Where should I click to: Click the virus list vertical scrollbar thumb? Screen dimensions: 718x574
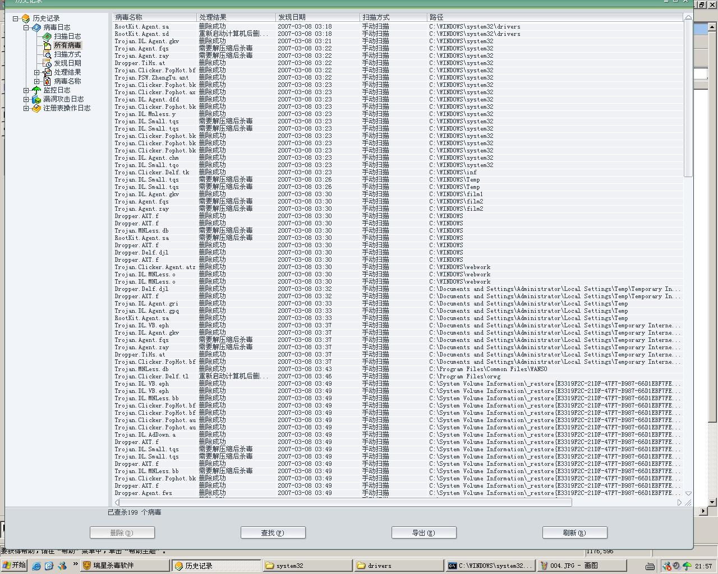[x=688, y=99]
